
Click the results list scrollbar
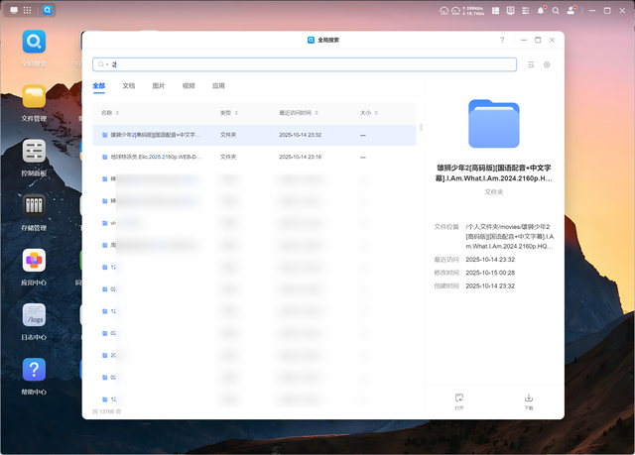[421, 127]
